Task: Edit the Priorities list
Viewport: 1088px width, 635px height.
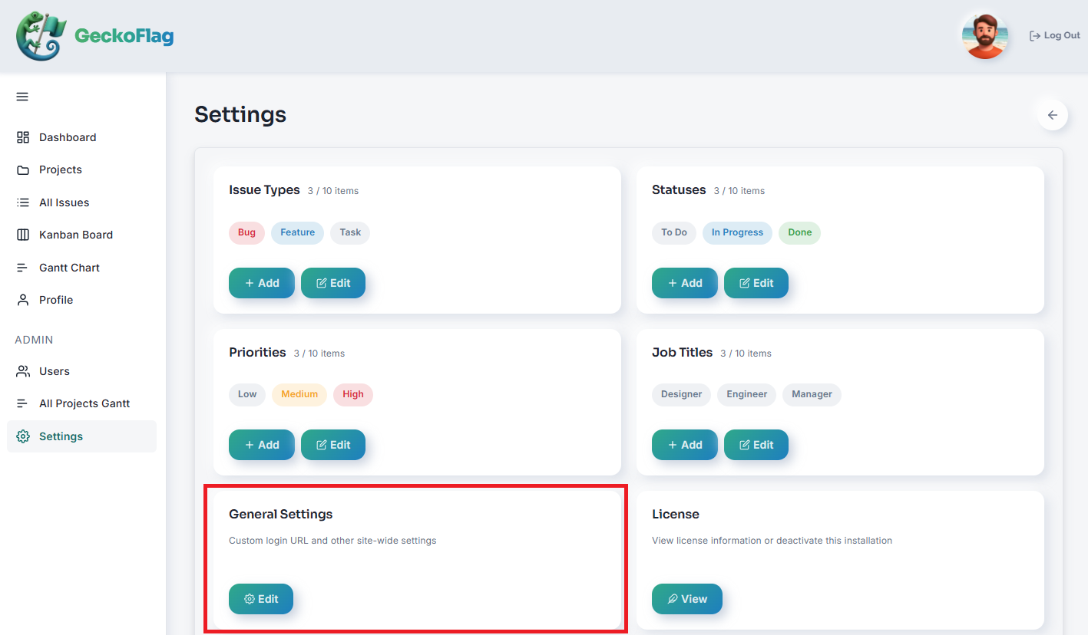Action: point(333,445)
